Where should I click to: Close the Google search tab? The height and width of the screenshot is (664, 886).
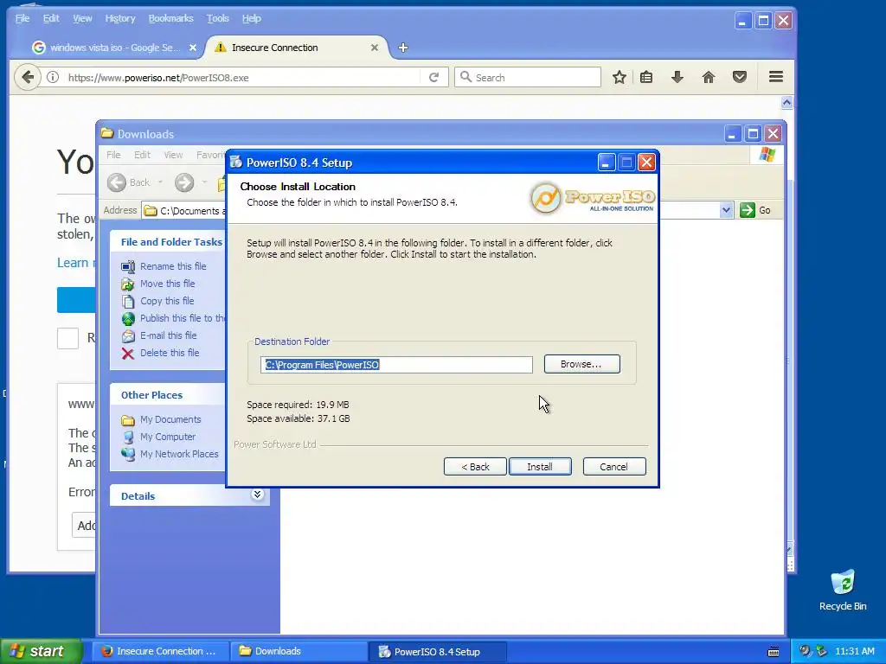click(193, 48)
